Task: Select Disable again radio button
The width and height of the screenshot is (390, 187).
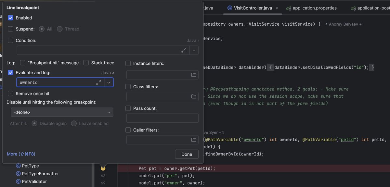Action: coord(34,123)
